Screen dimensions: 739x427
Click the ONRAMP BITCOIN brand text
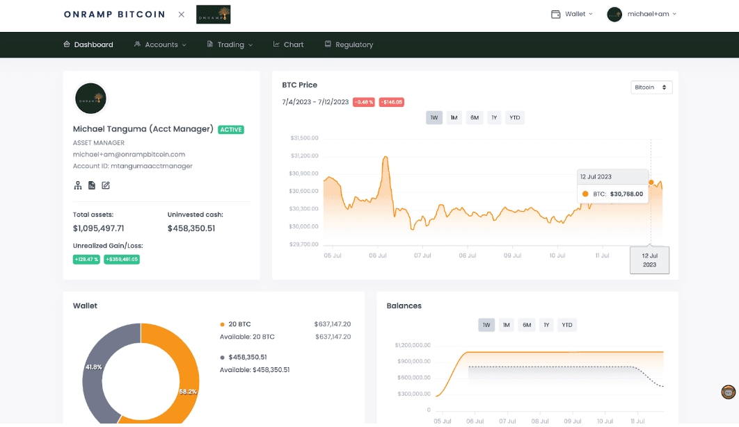[x=114, y=14]
